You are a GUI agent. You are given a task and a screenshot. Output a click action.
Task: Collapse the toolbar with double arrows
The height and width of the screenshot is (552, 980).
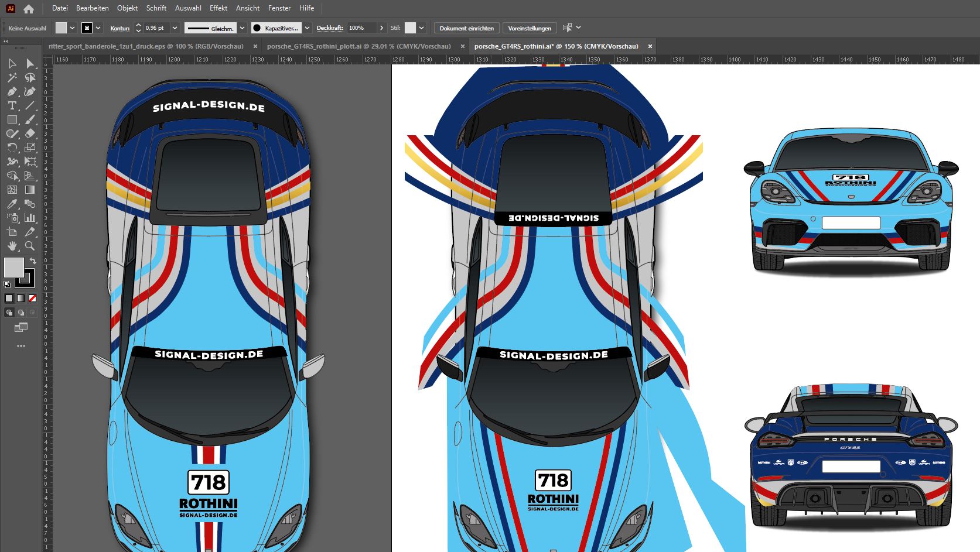pyautogui.click(x=6, y=41)
